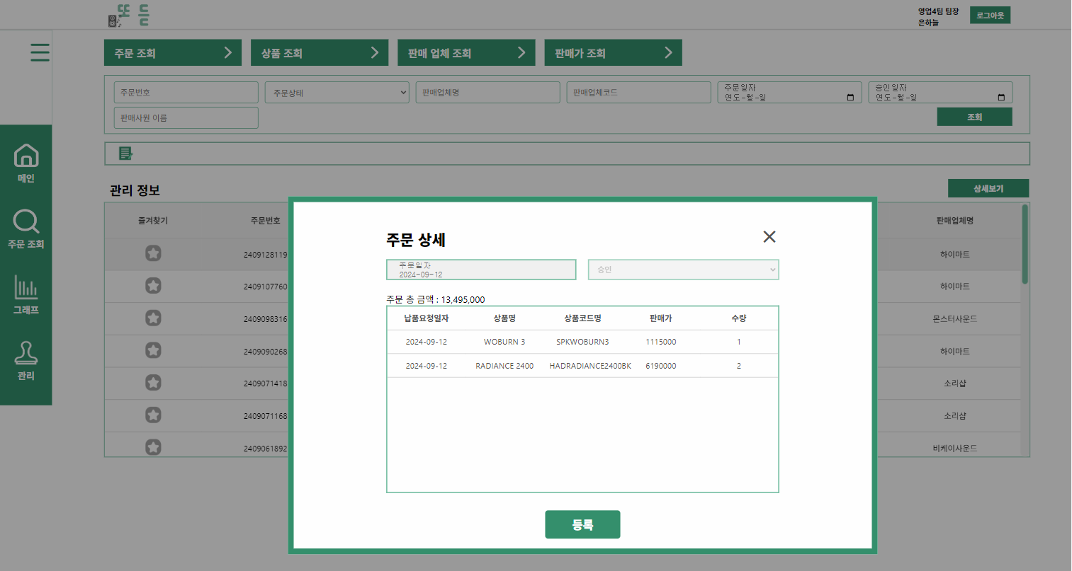1072x571 pixels.
Task: Focus the 주문번호 input field
Action: point(186,93)
